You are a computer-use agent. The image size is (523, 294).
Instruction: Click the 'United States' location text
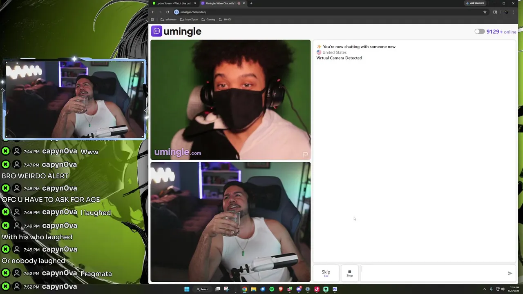(x=334, y=52)
